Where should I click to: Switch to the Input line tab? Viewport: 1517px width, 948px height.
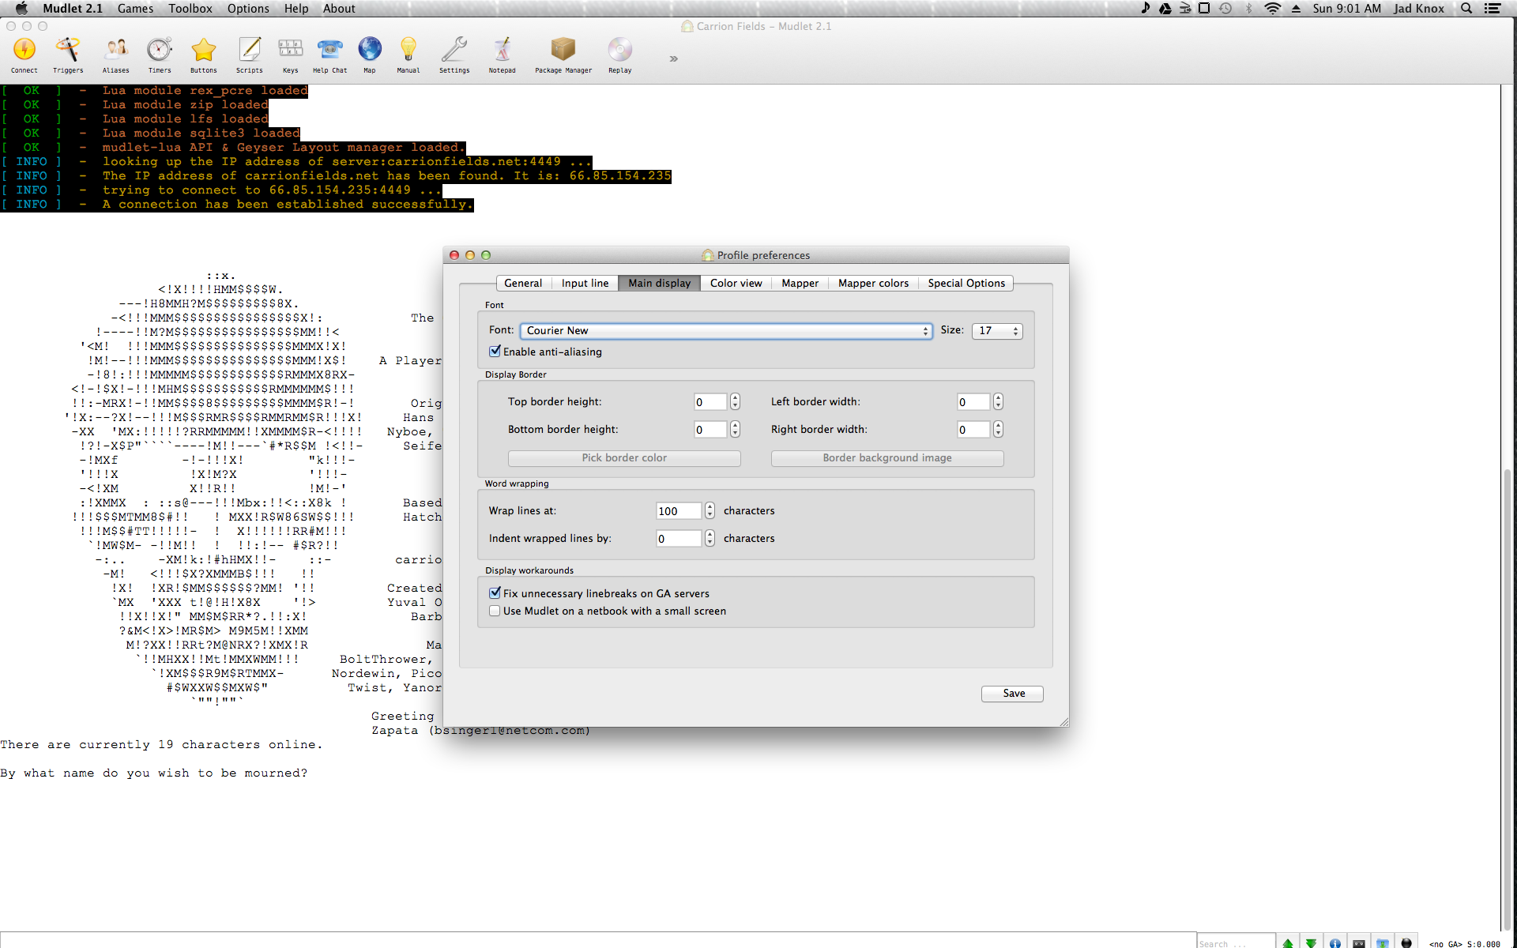585,284
